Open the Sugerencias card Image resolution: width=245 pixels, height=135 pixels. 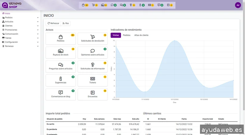click(61, 80)
